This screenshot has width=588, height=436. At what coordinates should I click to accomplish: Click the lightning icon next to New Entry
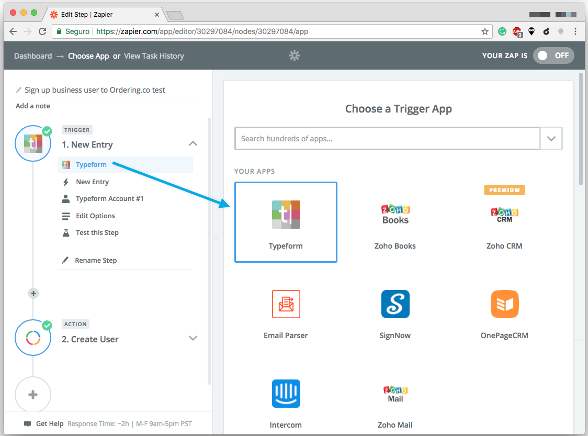click(x=66, y=182)
